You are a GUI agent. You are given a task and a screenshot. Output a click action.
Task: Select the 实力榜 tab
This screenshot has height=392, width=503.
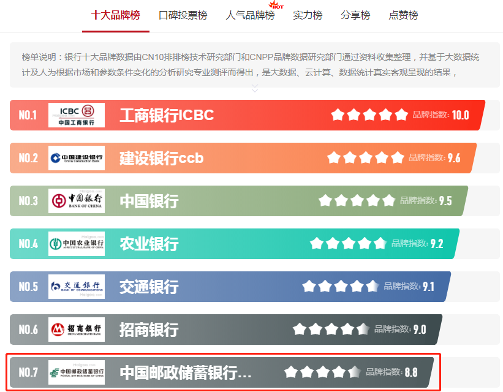tap(308, 15)
